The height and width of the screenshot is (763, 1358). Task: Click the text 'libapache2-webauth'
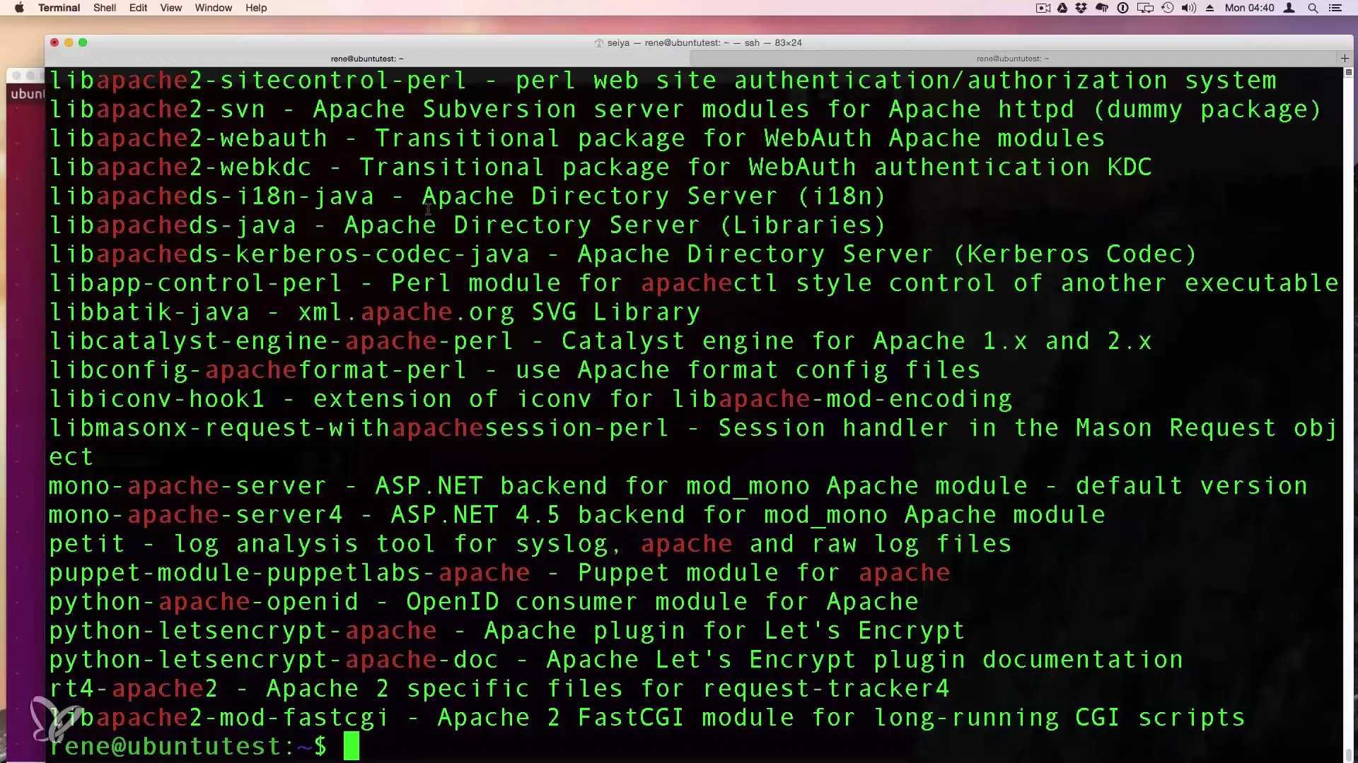[188, 138]
